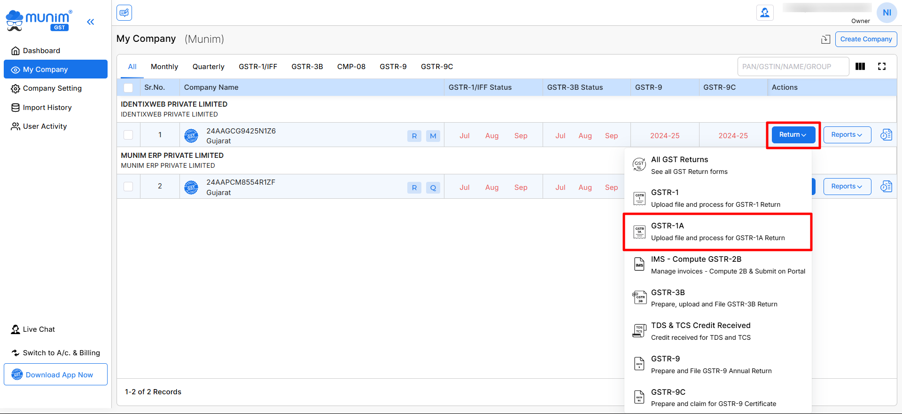
Task: Open Reports dropdown for MUNIM ERP row
Action: pyautogui.click(x=847, y=187)
